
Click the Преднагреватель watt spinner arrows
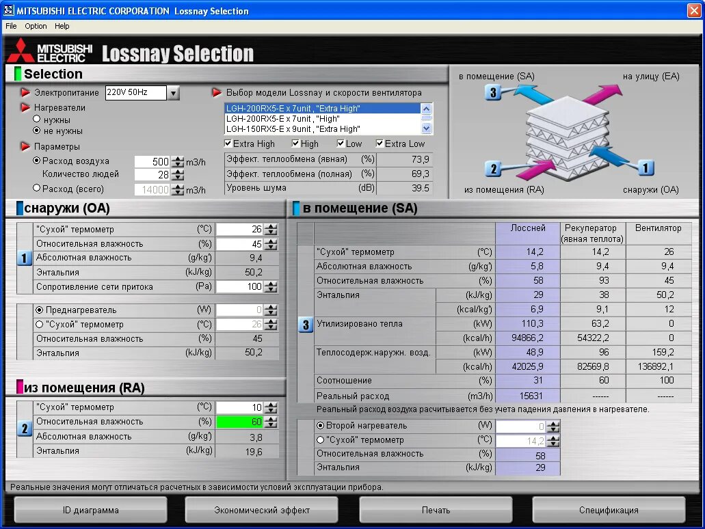[x=271, y=310]
